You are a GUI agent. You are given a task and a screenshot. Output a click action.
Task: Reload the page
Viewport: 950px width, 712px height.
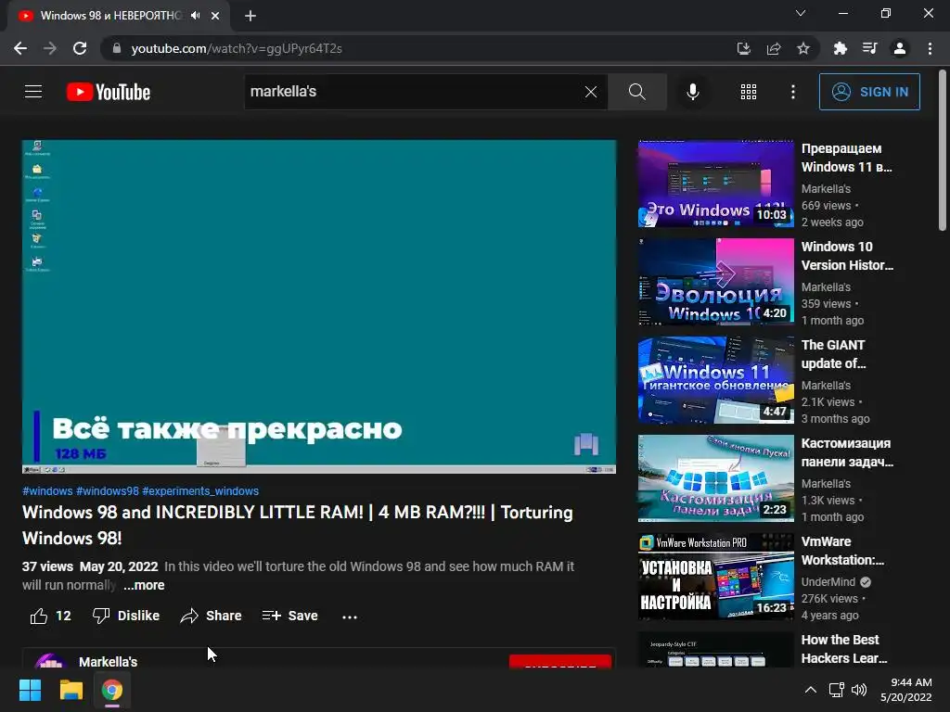coord(80,48)
